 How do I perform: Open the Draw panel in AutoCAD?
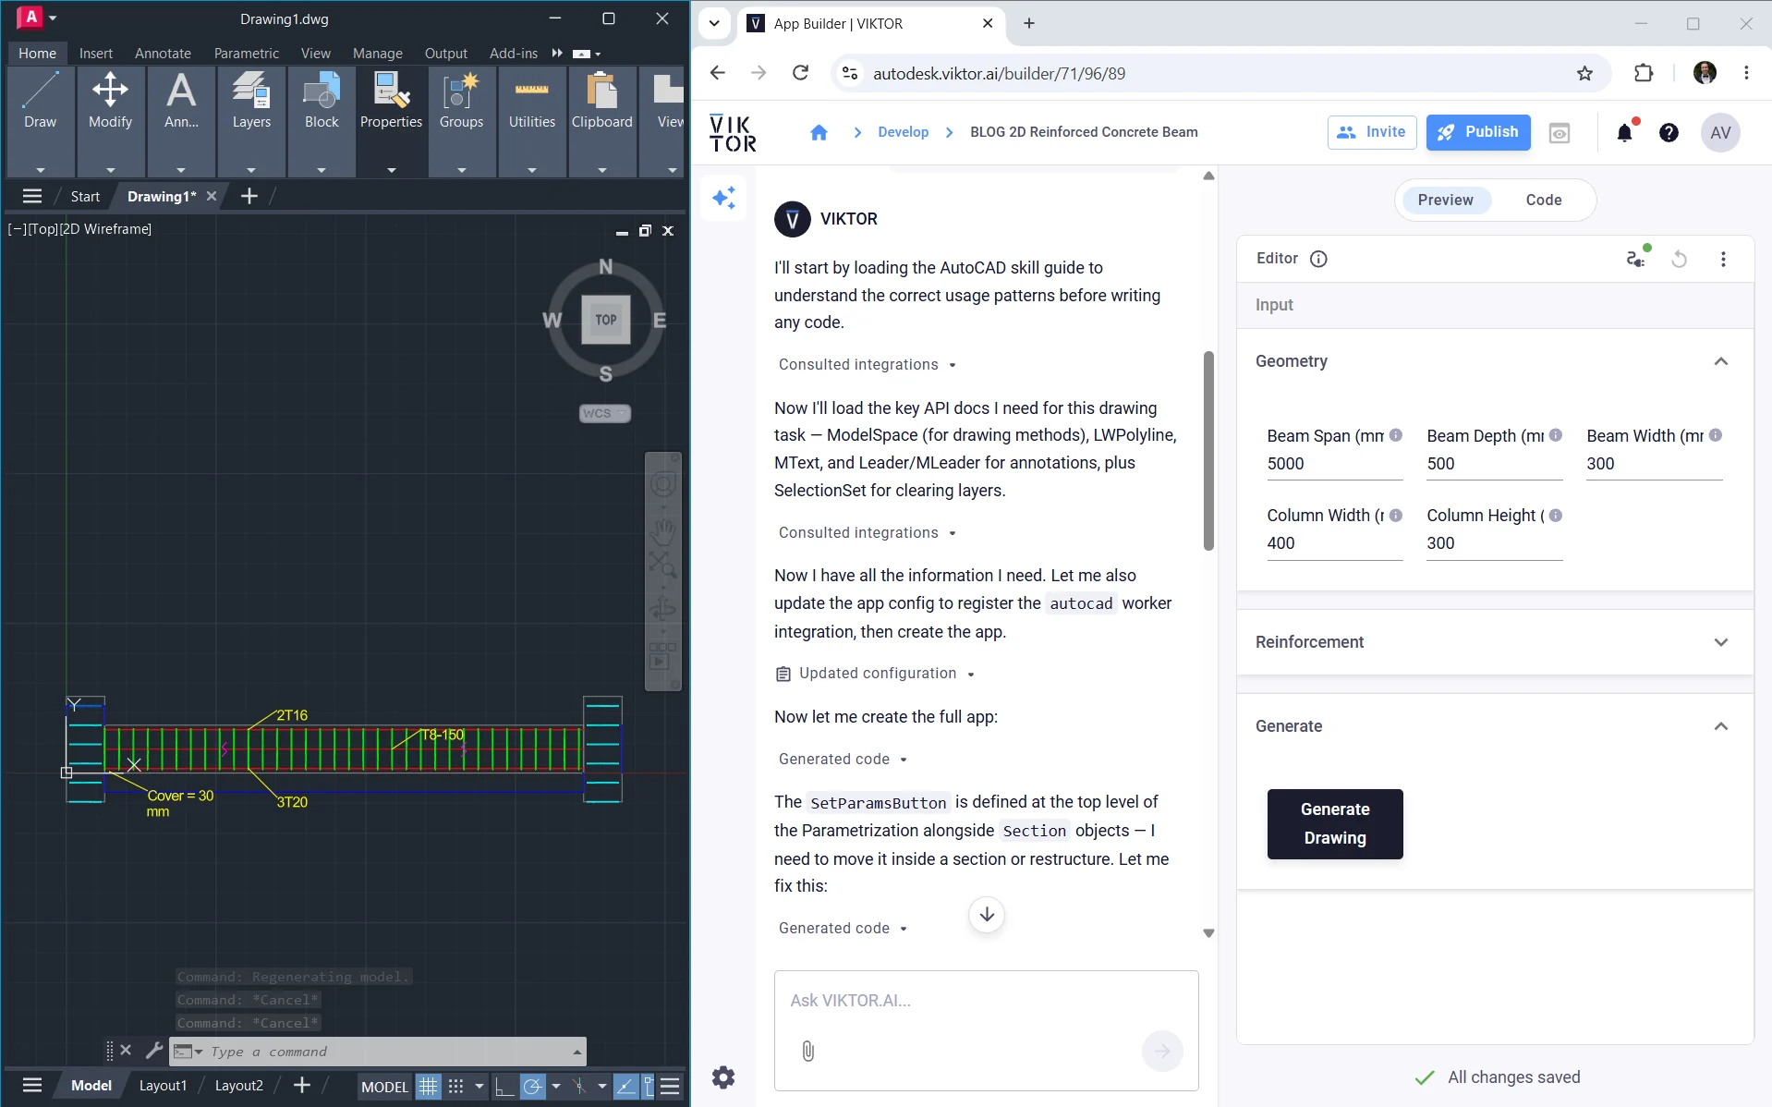click(x=41, y=120)
